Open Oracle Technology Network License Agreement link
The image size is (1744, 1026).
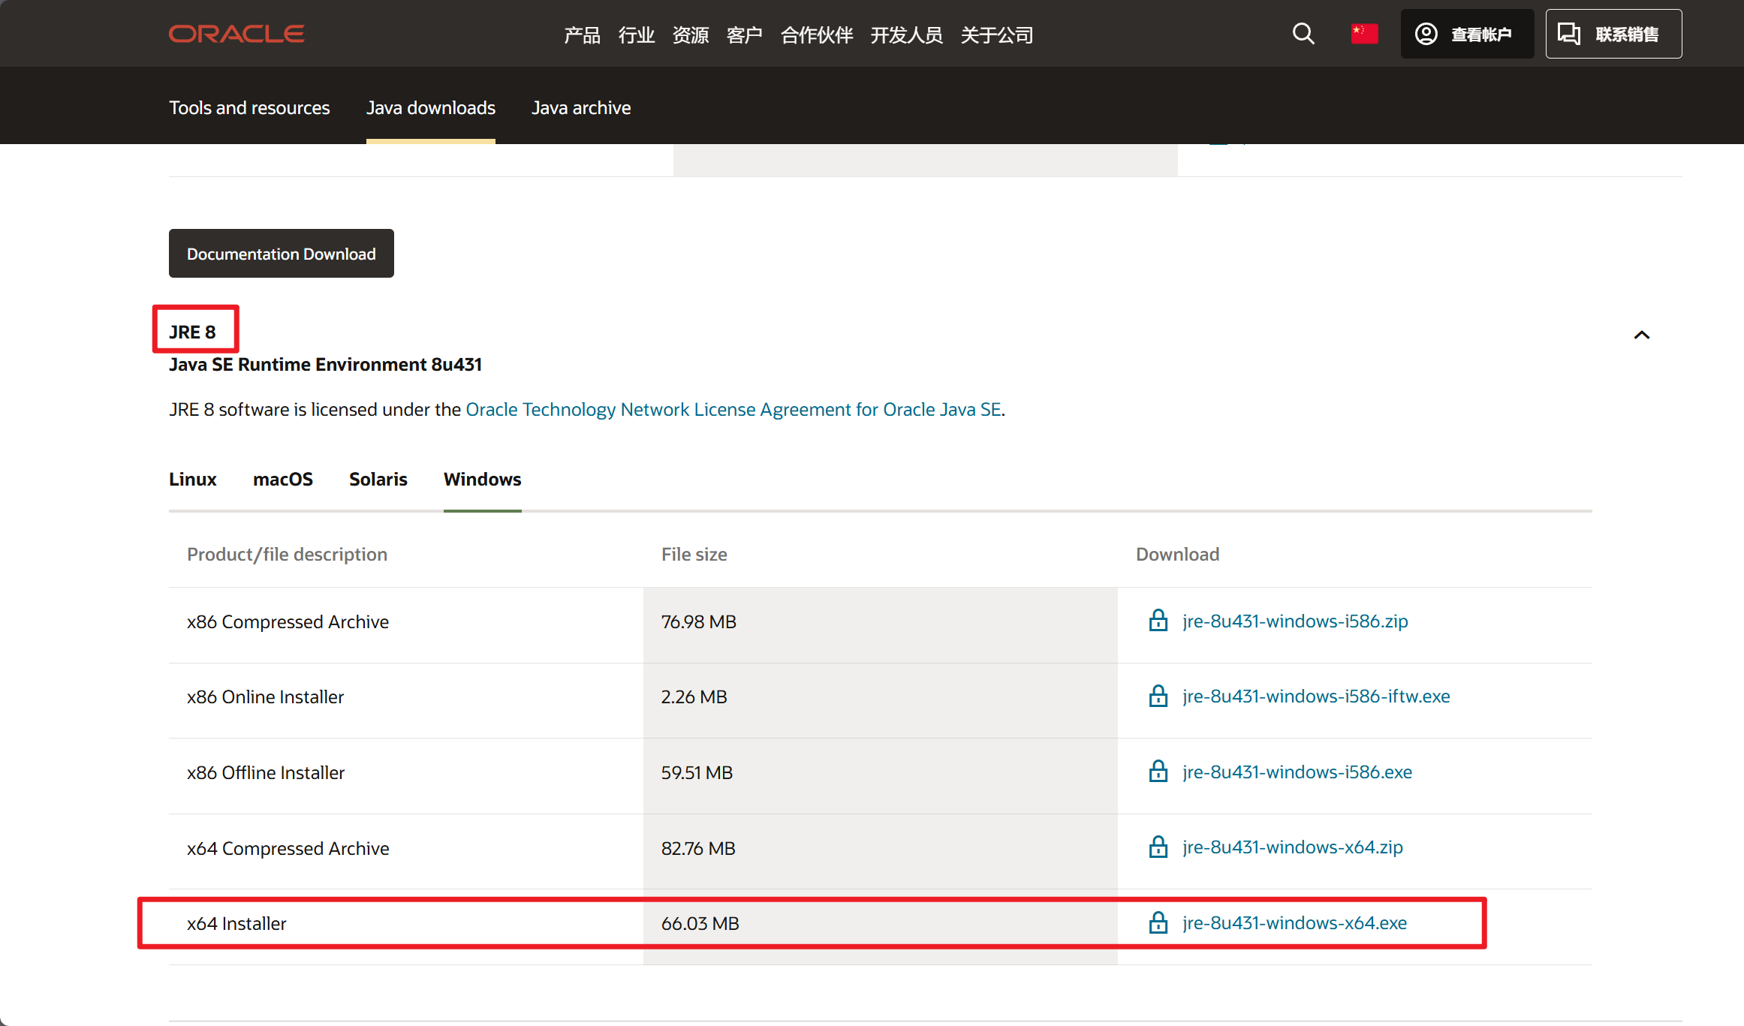(733, 409)
